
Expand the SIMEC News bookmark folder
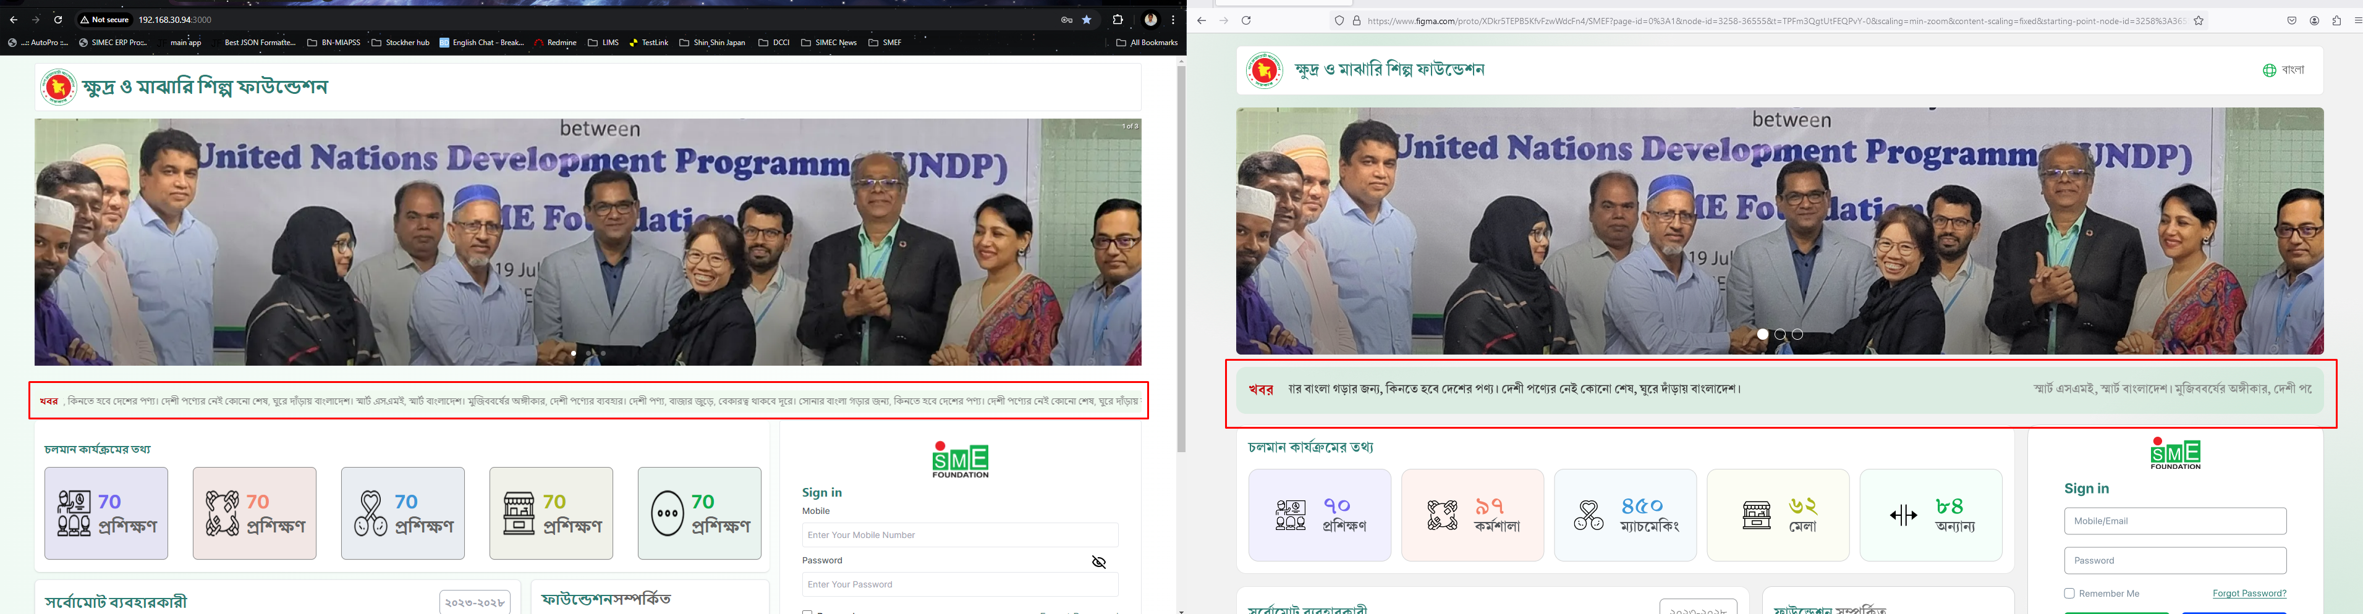coord(828,42)
